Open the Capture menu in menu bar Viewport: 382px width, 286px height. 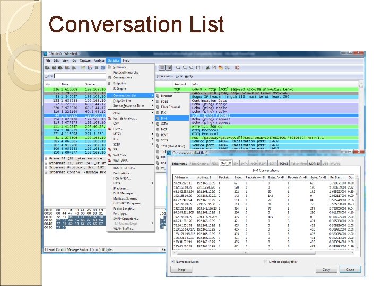85,61
